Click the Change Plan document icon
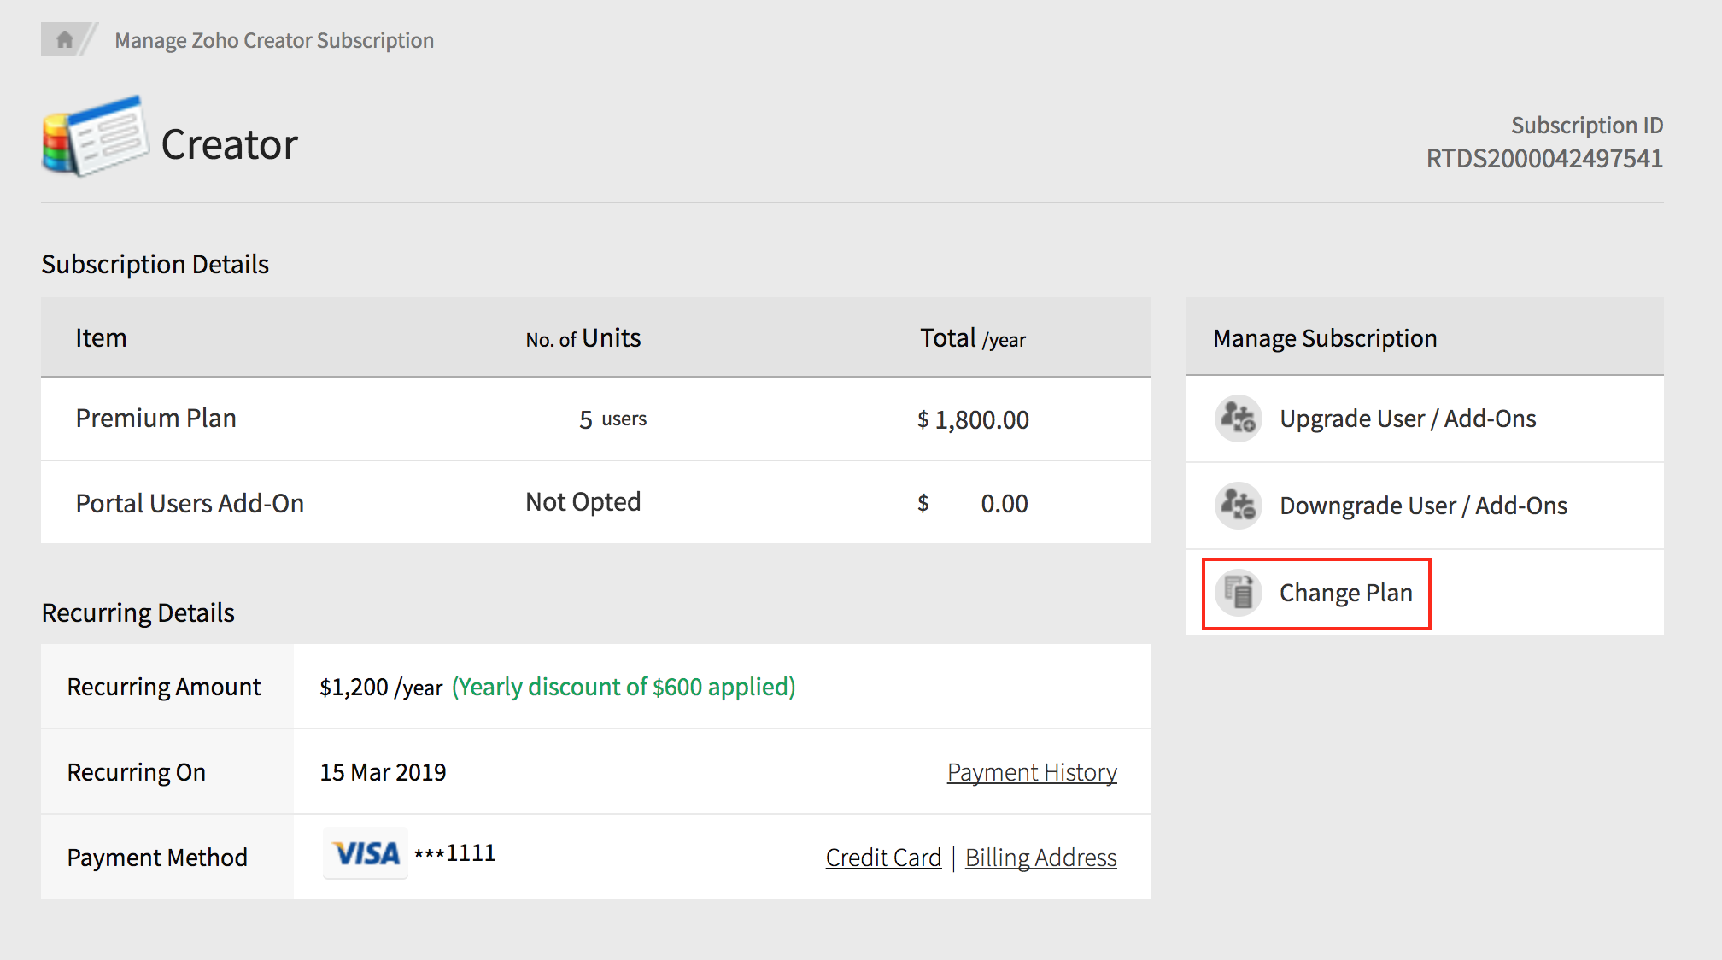The width and height of the screenshot is (1722, 960). [x=1238, y=593]
